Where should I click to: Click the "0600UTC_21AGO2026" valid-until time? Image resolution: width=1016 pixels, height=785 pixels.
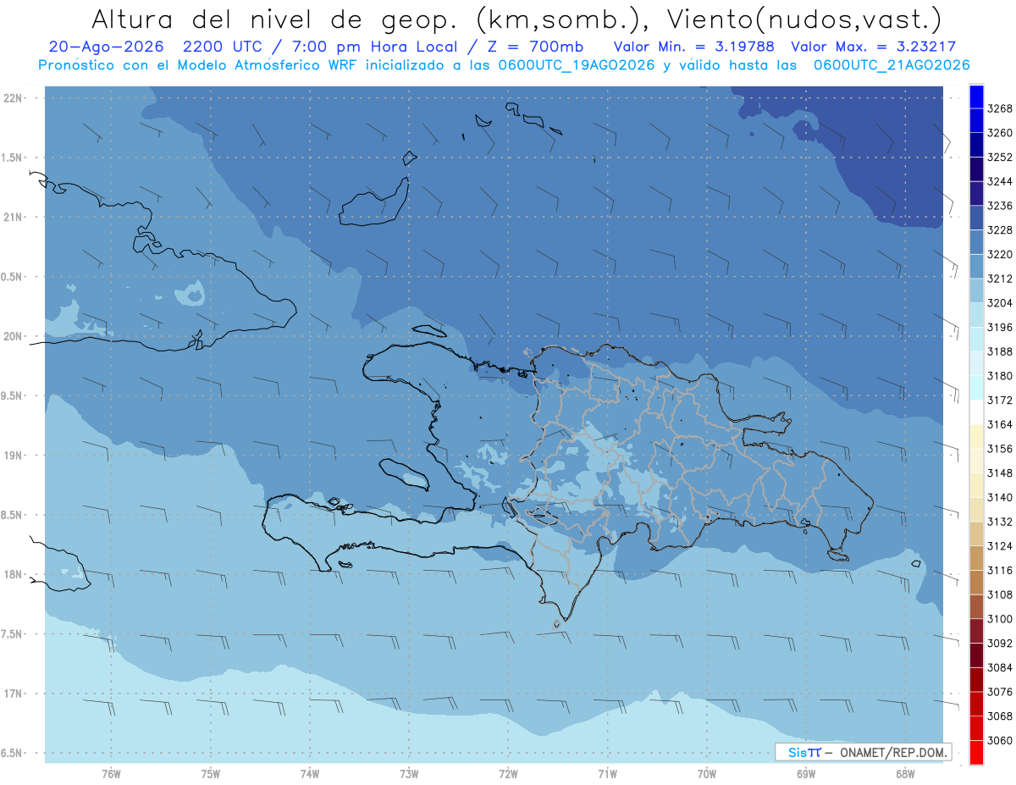point(892,65)
